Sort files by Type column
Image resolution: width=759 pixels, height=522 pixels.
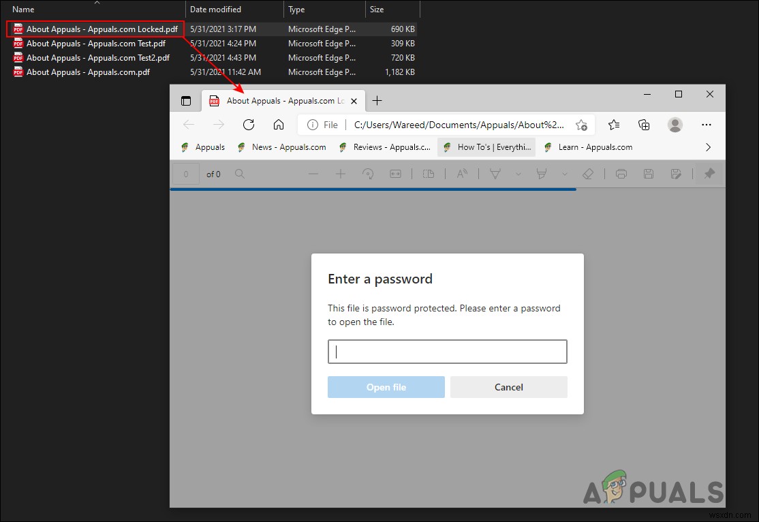coord(296,10)
